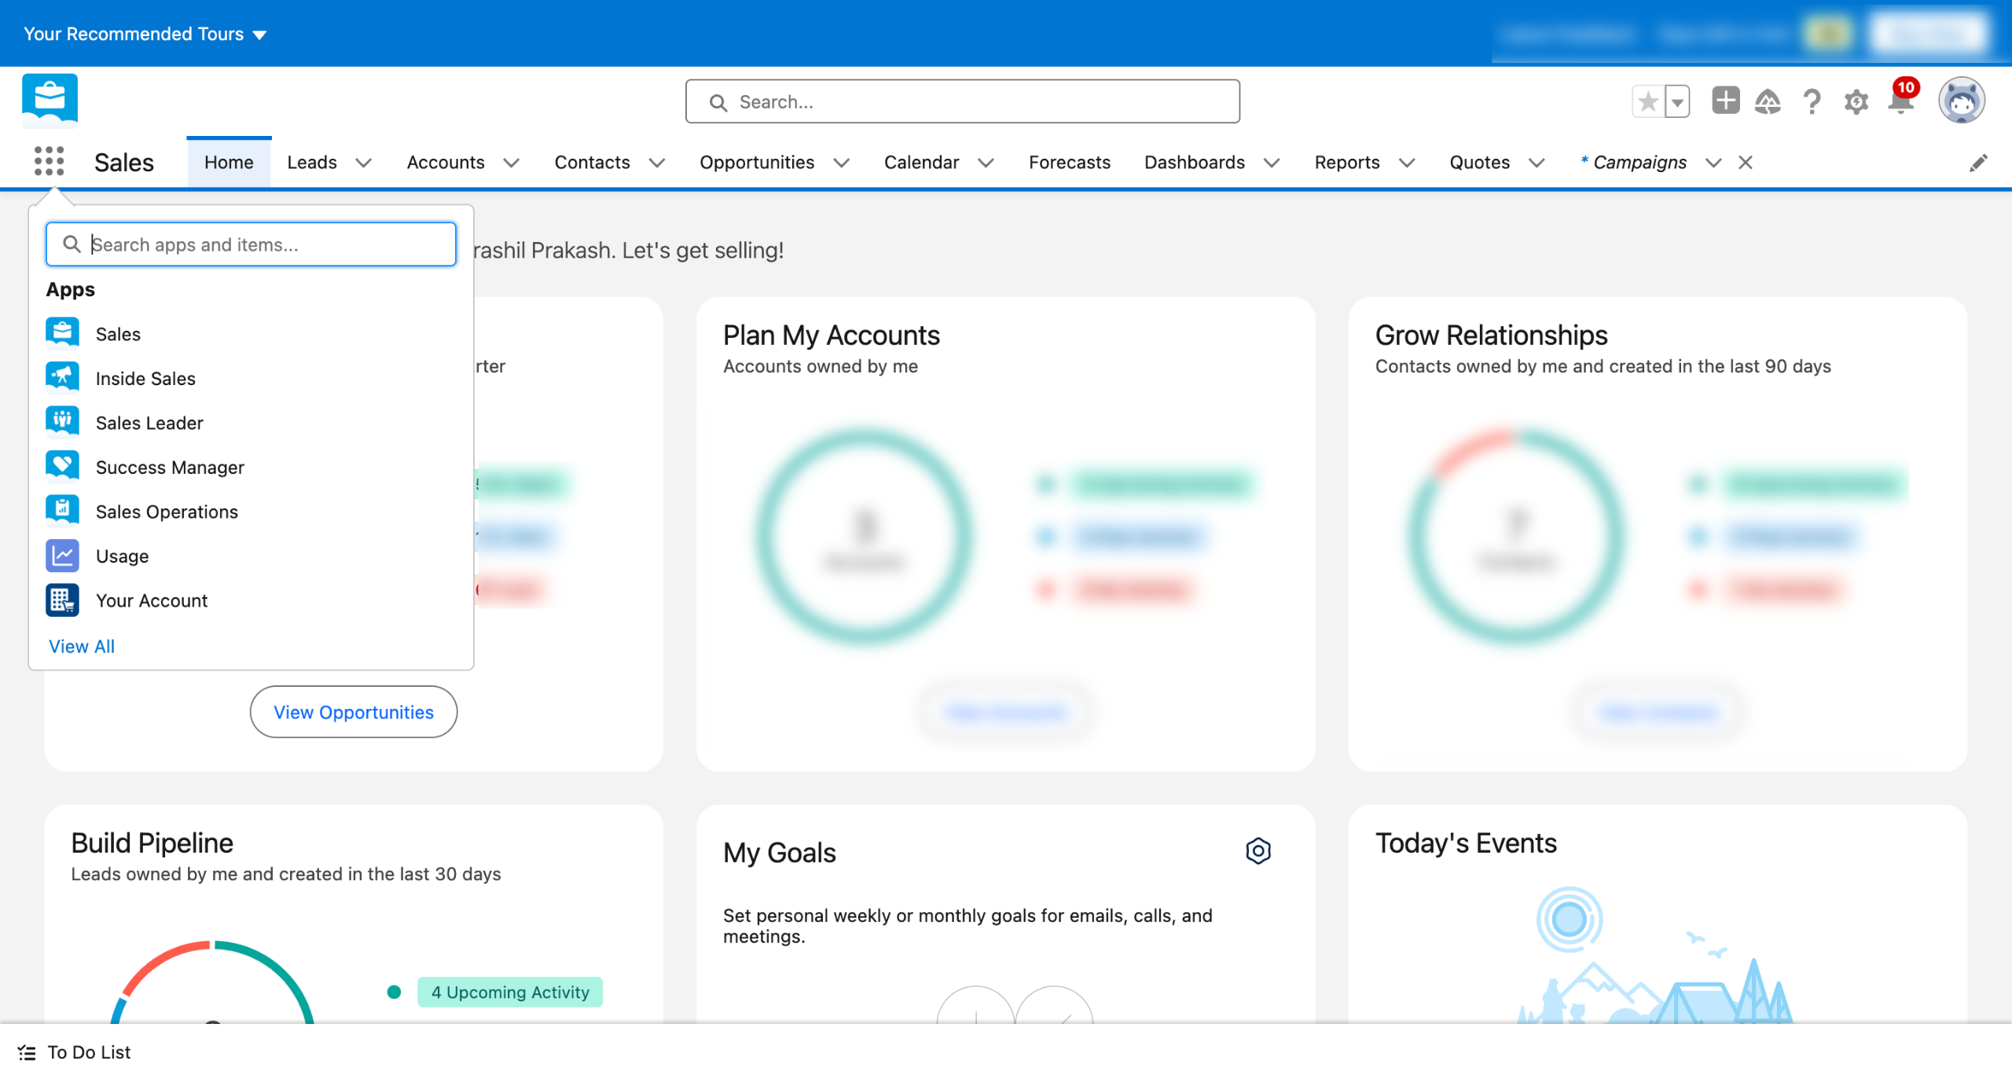Click the Help question mark icon
This screenshot has width=2012, height=1079.
pyautogui.click(x=1812, y=102)
